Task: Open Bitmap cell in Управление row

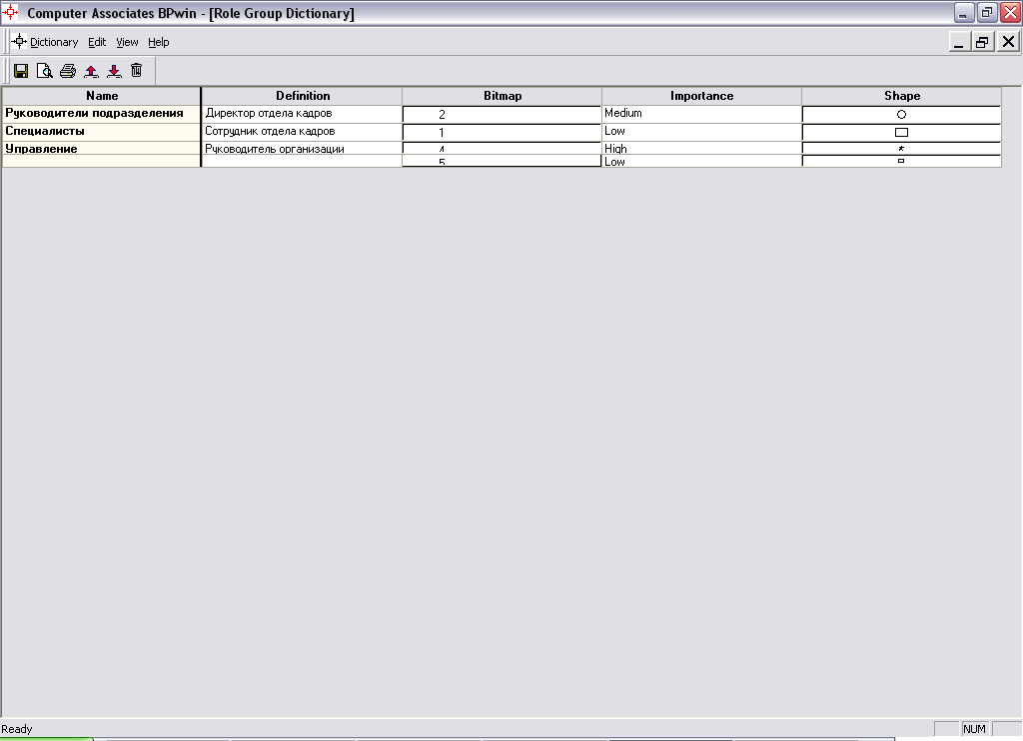Action: pos(502,148)
